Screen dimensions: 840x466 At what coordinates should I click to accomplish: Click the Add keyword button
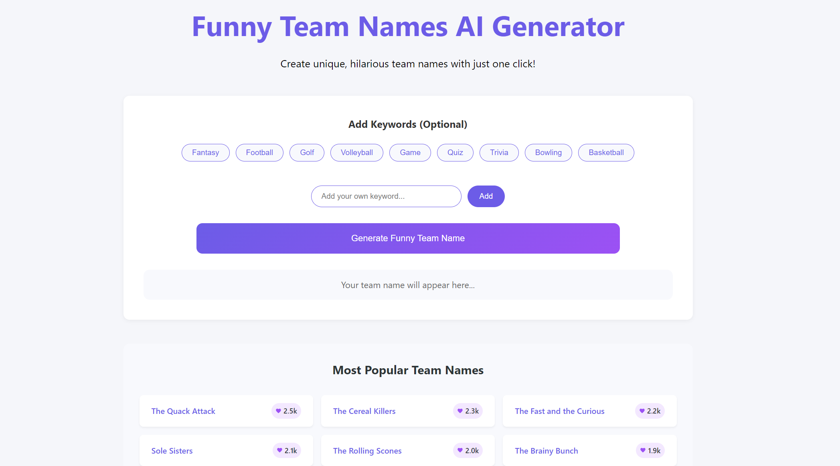(x=486, y=196)
